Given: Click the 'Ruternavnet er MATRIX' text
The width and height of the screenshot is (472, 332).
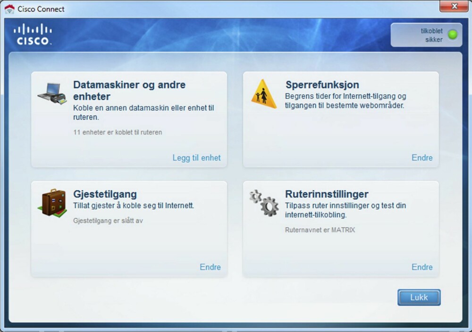Looking at the screenshot, I should click(x=320, y=230).
